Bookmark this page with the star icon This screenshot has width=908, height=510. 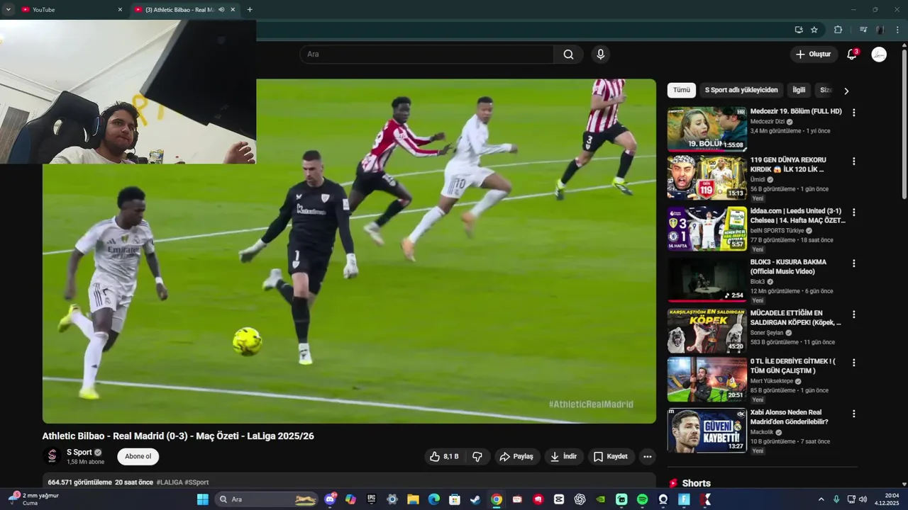[x=814, y=30]
